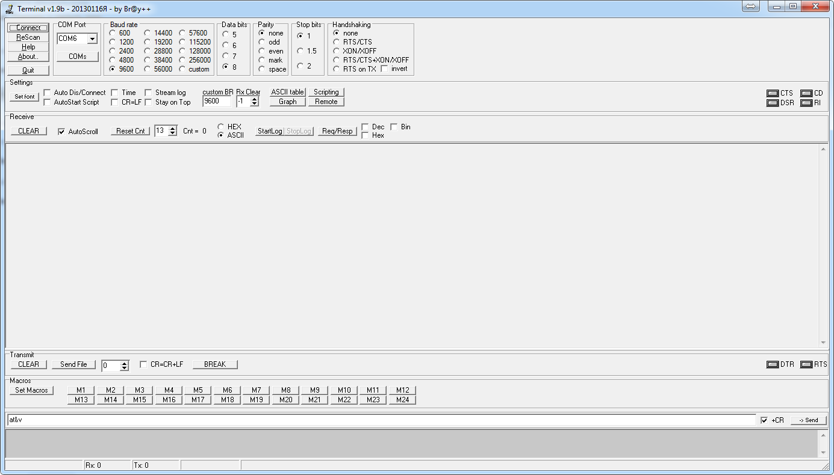Viewport: 834px width, 475px height.
Task: Click the RI status indicator
Action: click(805, 102)
